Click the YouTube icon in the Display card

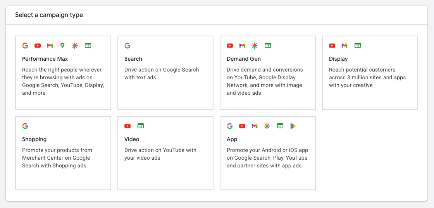click(332, 46)
